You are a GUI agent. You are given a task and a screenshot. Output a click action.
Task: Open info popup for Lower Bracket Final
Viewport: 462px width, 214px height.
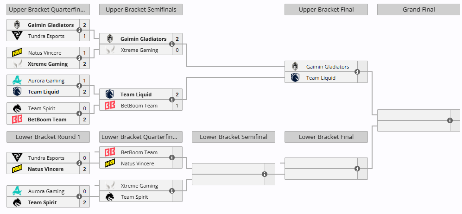(x=357, y=169)
